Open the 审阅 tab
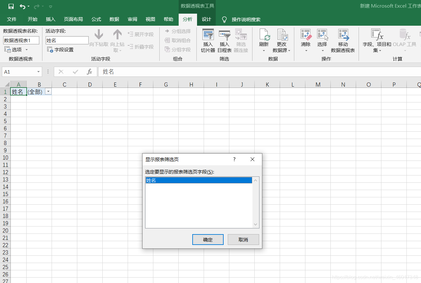Image resolution: width=421 pixels, height=283 pixels. 132,19
